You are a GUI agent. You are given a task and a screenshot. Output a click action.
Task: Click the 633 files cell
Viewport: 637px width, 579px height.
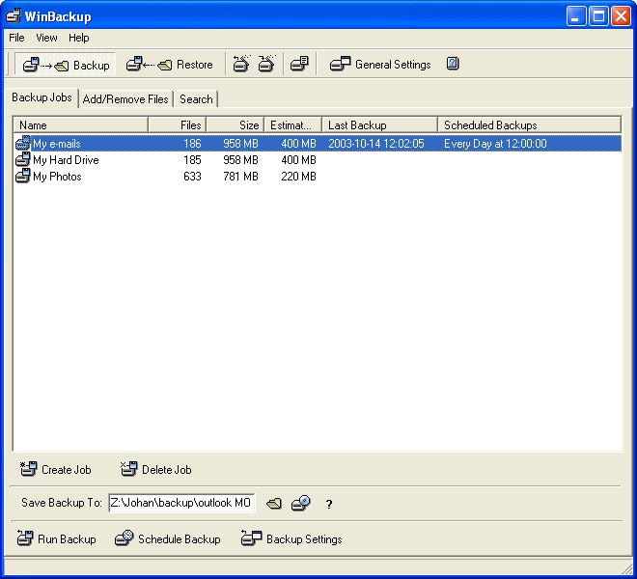[x=192, y=177]
